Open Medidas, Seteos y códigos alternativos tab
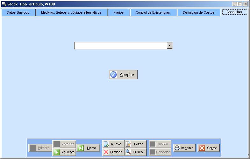The width and height of the screenshot is (250, 159). point(71,12)
